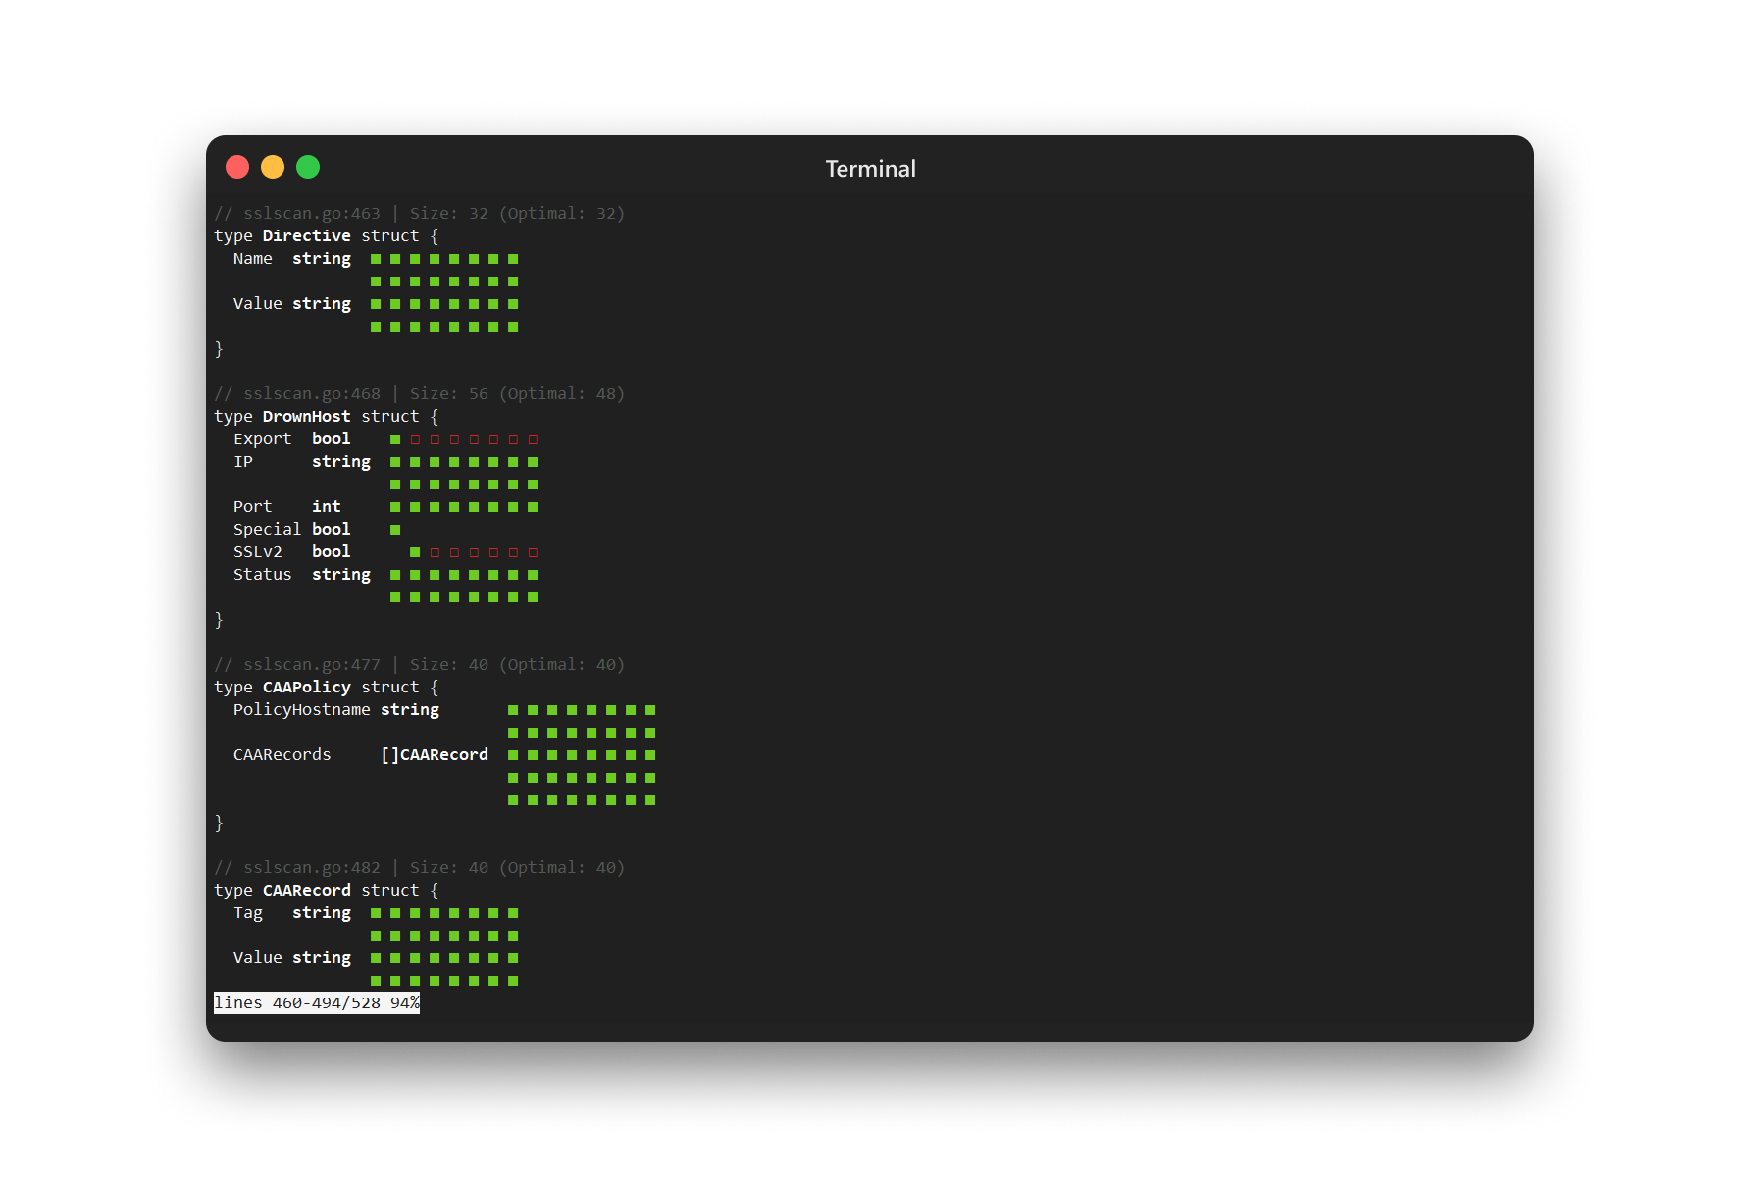Select the comment line sslscan.go:477
The image size is (1742, 1177).
(419, 664)
